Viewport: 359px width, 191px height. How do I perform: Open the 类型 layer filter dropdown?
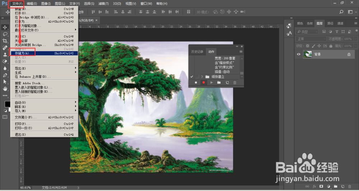pyautogui.click(x=307, y=32)
